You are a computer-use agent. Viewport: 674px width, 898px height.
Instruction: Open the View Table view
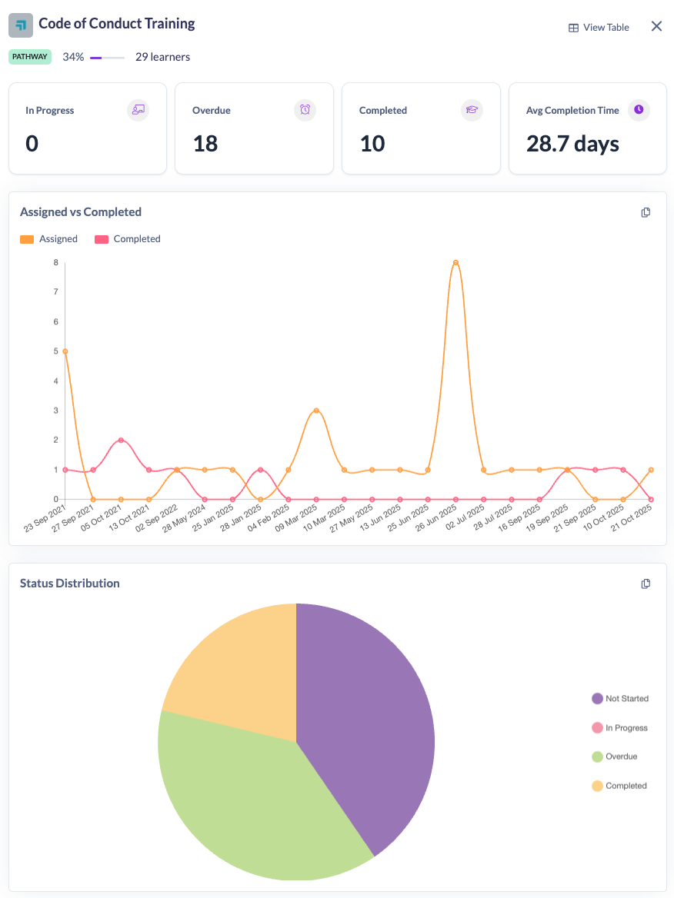pyautogui.click(x=599, y=27)
